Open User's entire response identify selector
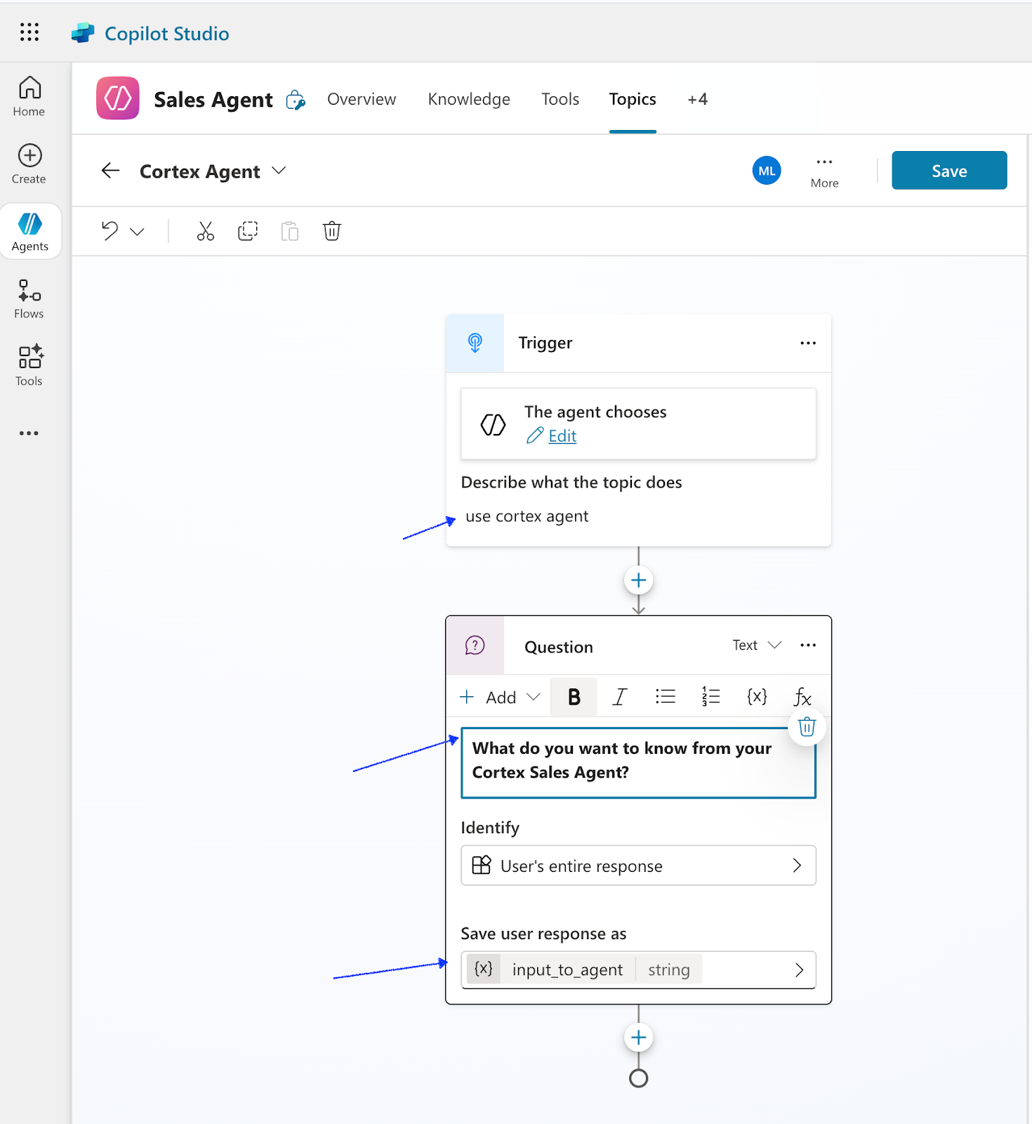The height and width of the screenshot is (1124, 1032). coord(638,865)
